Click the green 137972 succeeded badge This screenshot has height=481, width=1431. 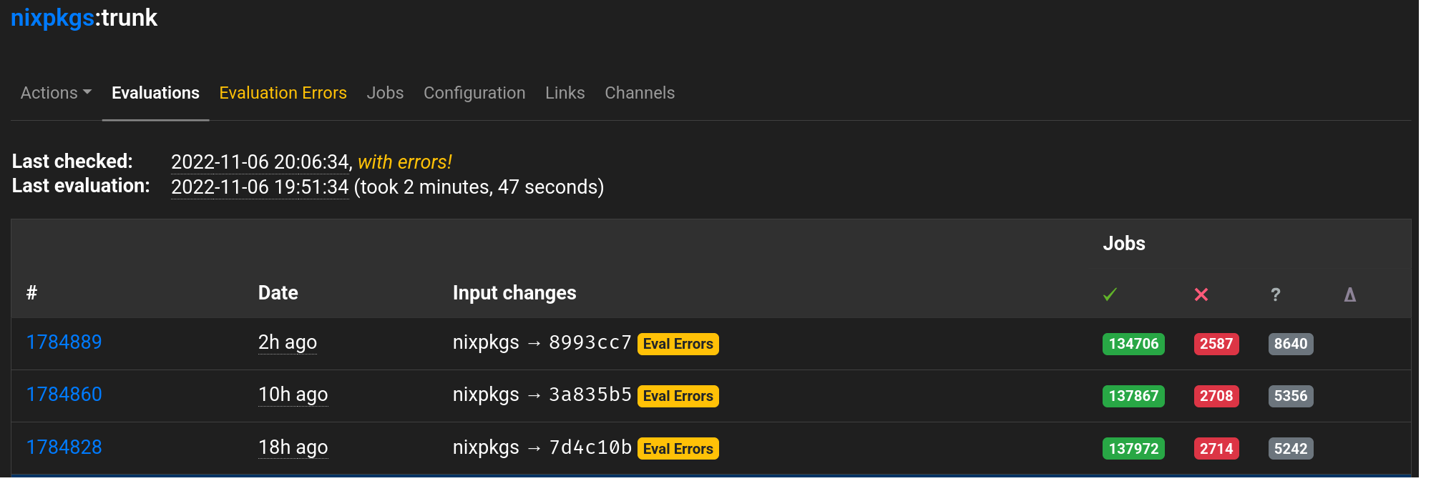click(1133, 449)
